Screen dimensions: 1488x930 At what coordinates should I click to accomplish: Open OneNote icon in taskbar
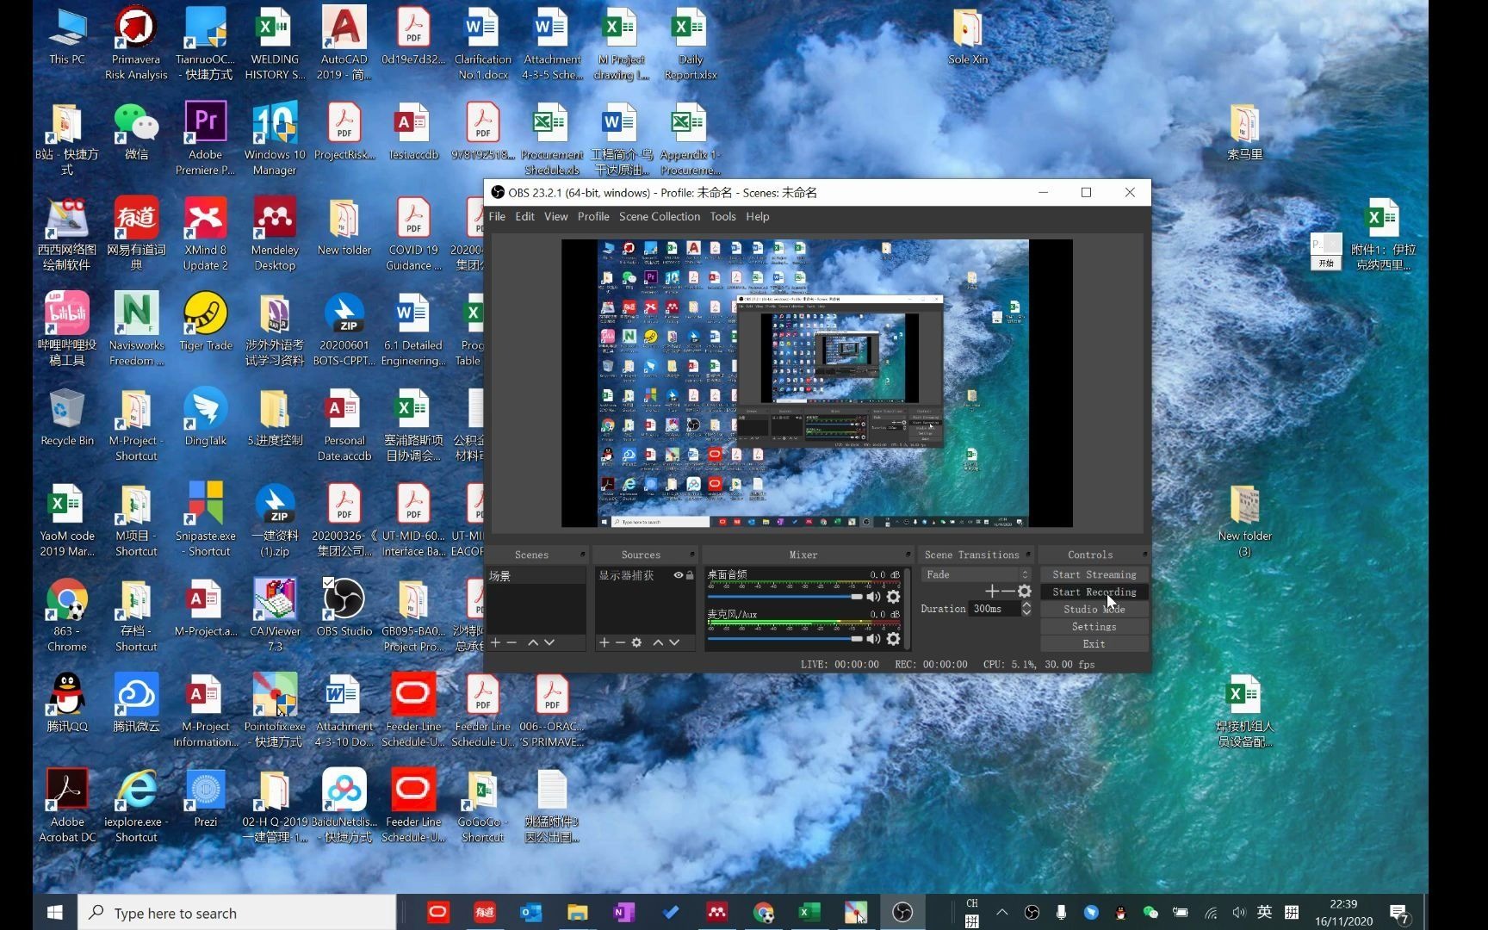point(623,913)
